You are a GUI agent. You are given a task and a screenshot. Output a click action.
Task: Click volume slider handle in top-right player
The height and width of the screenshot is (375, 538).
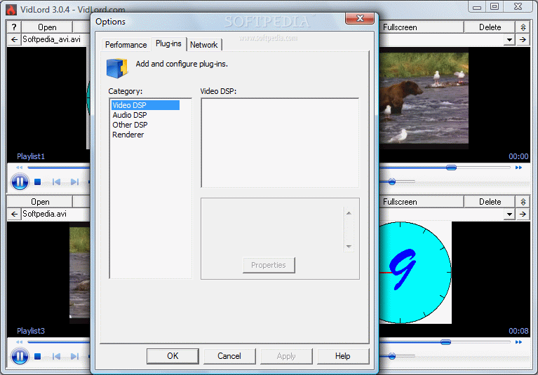(392, 182)
